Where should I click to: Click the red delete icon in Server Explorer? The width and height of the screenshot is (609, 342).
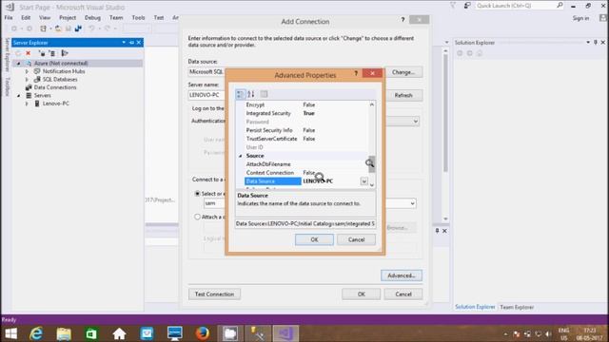pyautogui.click(x=28, y=53)
